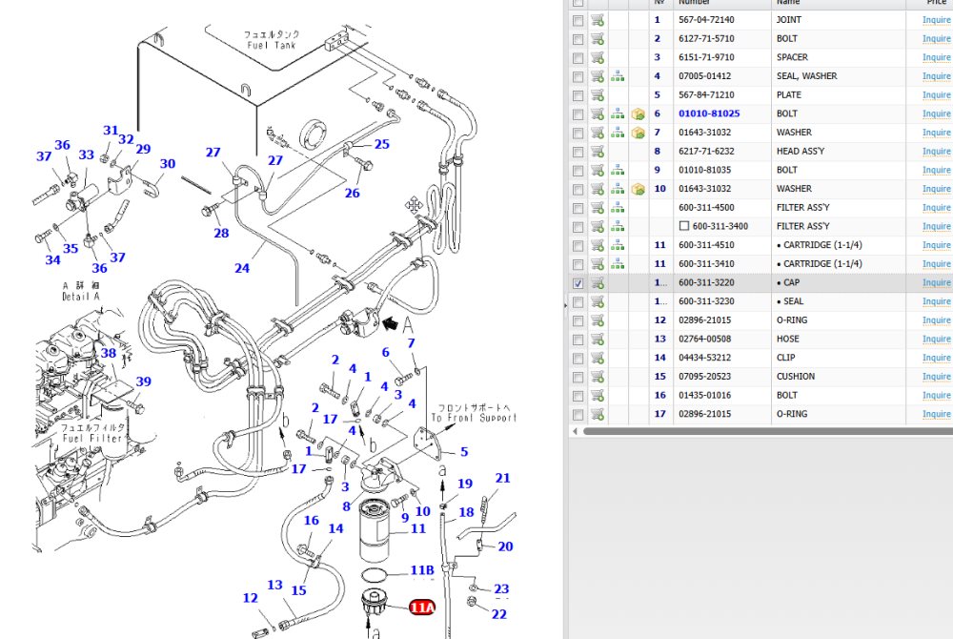Check the box for JOINT row

pyautogui.click(x=578, y=21)
